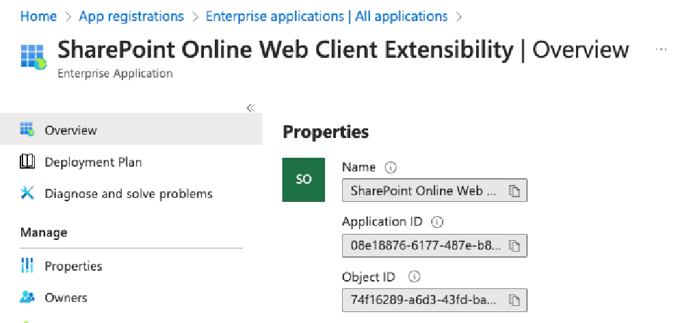Show info tooltip beside Application ID
This screenshot has height=323, width=680.
pyautogui.click(x=437, y=222)
